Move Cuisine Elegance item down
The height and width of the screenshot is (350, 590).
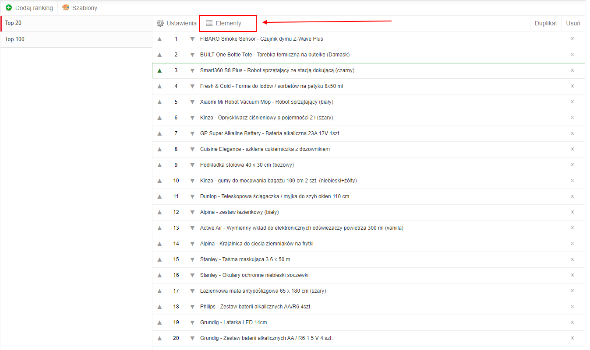[x=192, y=149]
